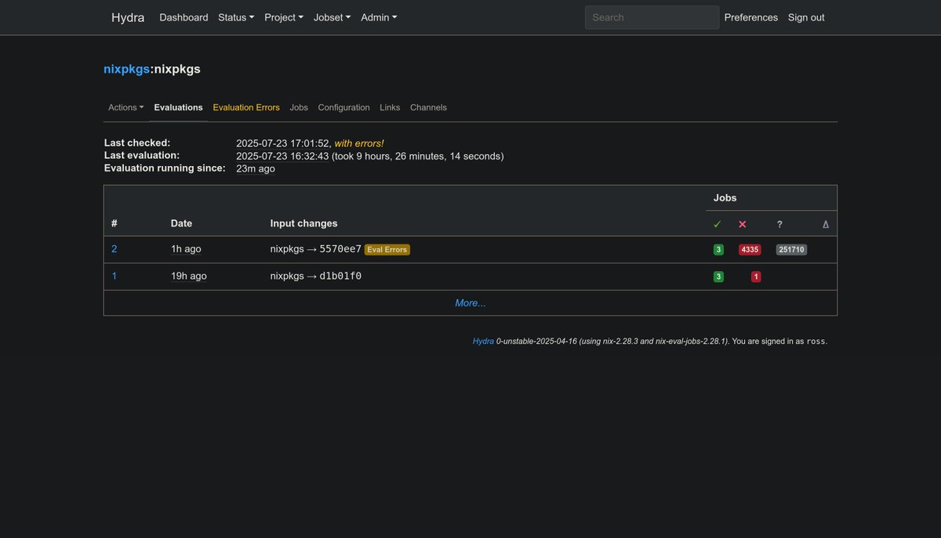
Task: Click the username 'ross' in the footer
Action: (x=816, y=341)
